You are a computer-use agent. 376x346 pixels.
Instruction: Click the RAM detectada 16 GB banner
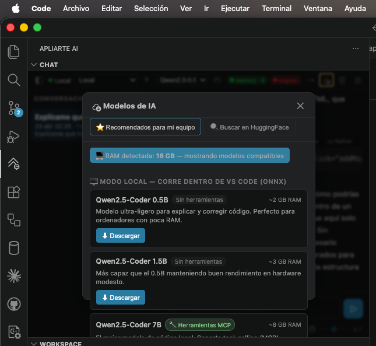click(x=189, y=155)
